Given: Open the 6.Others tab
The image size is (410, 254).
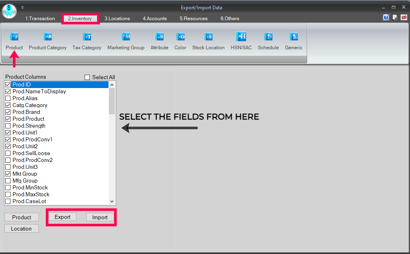Looking at the screenshot, I should [230, 19].
